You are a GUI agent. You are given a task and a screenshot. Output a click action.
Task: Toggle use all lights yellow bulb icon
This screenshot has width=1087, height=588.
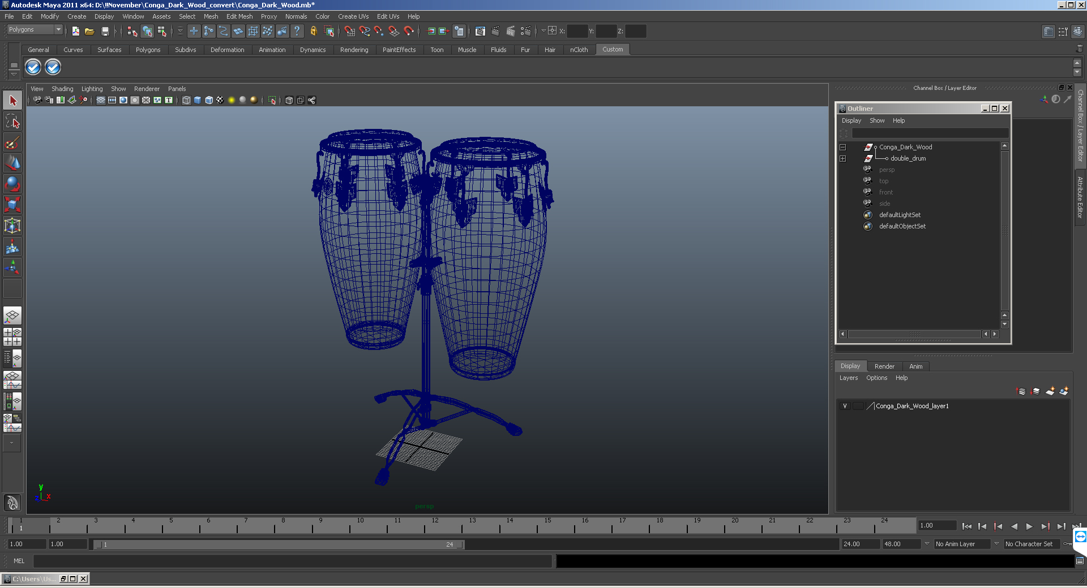tap(232, 100)
